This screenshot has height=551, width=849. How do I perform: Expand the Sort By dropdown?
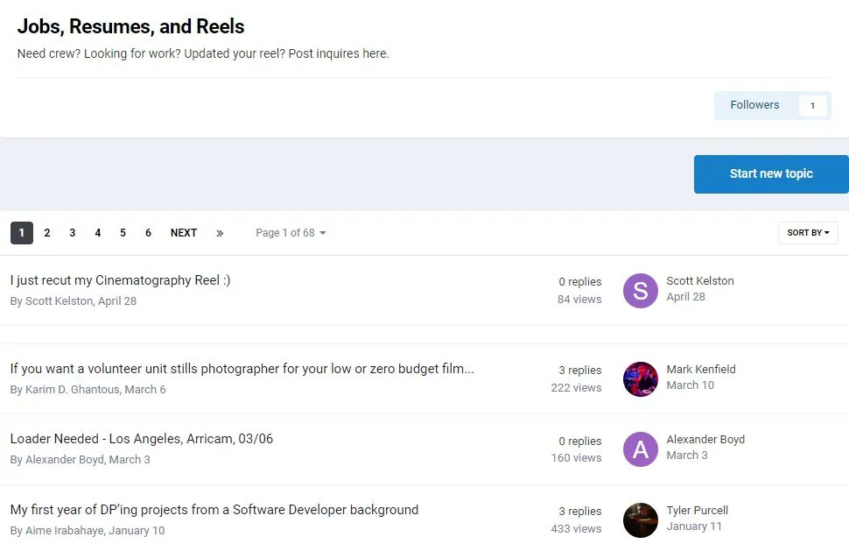pyautogui.click(x=807, y=233)
